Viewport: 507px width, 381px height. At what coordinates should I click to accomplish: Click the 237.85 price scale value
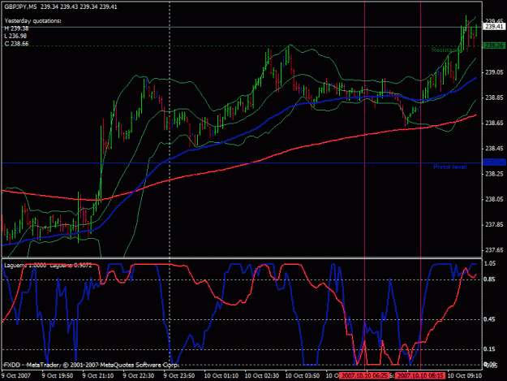pyautogui.click(x=494, y=224)
